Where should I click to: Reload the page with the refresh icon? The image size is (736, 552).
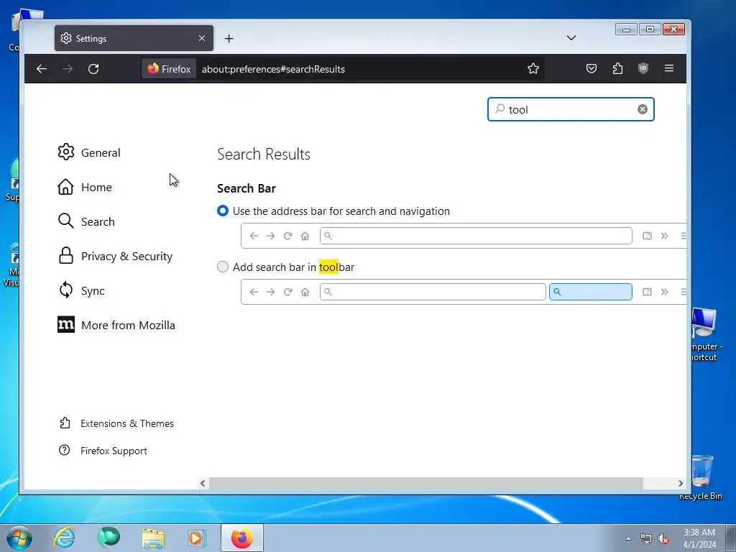click(93, 69)
